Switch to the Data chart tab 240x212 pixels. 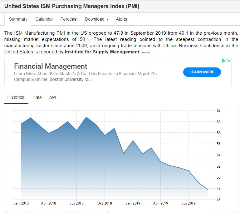37,97
